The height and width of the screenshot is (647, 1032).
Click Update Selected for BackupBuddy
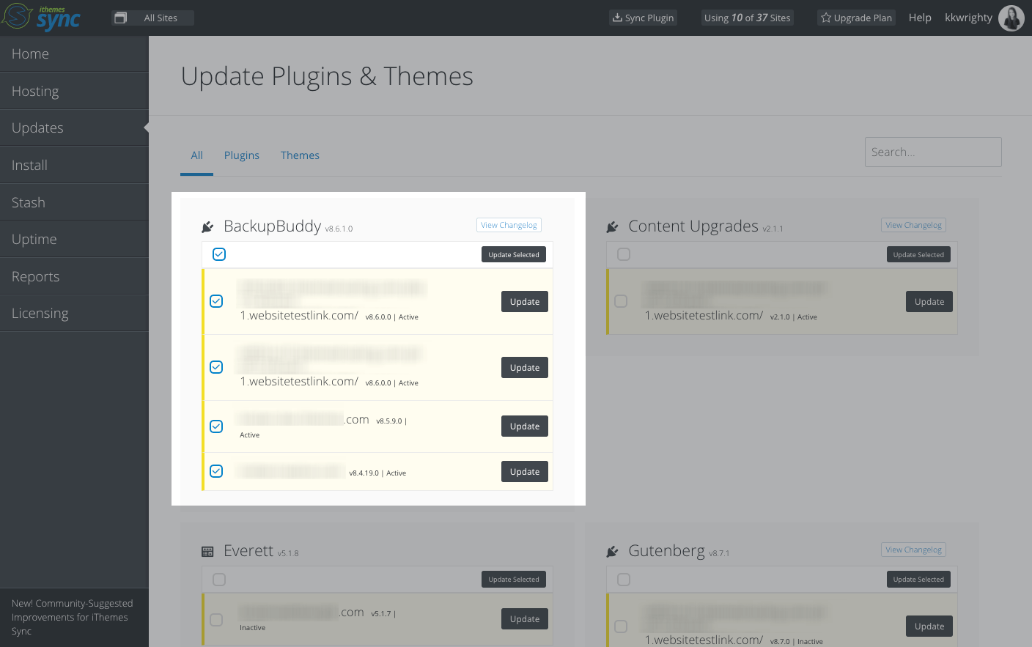pyautogui.click(x=514, y=254)
